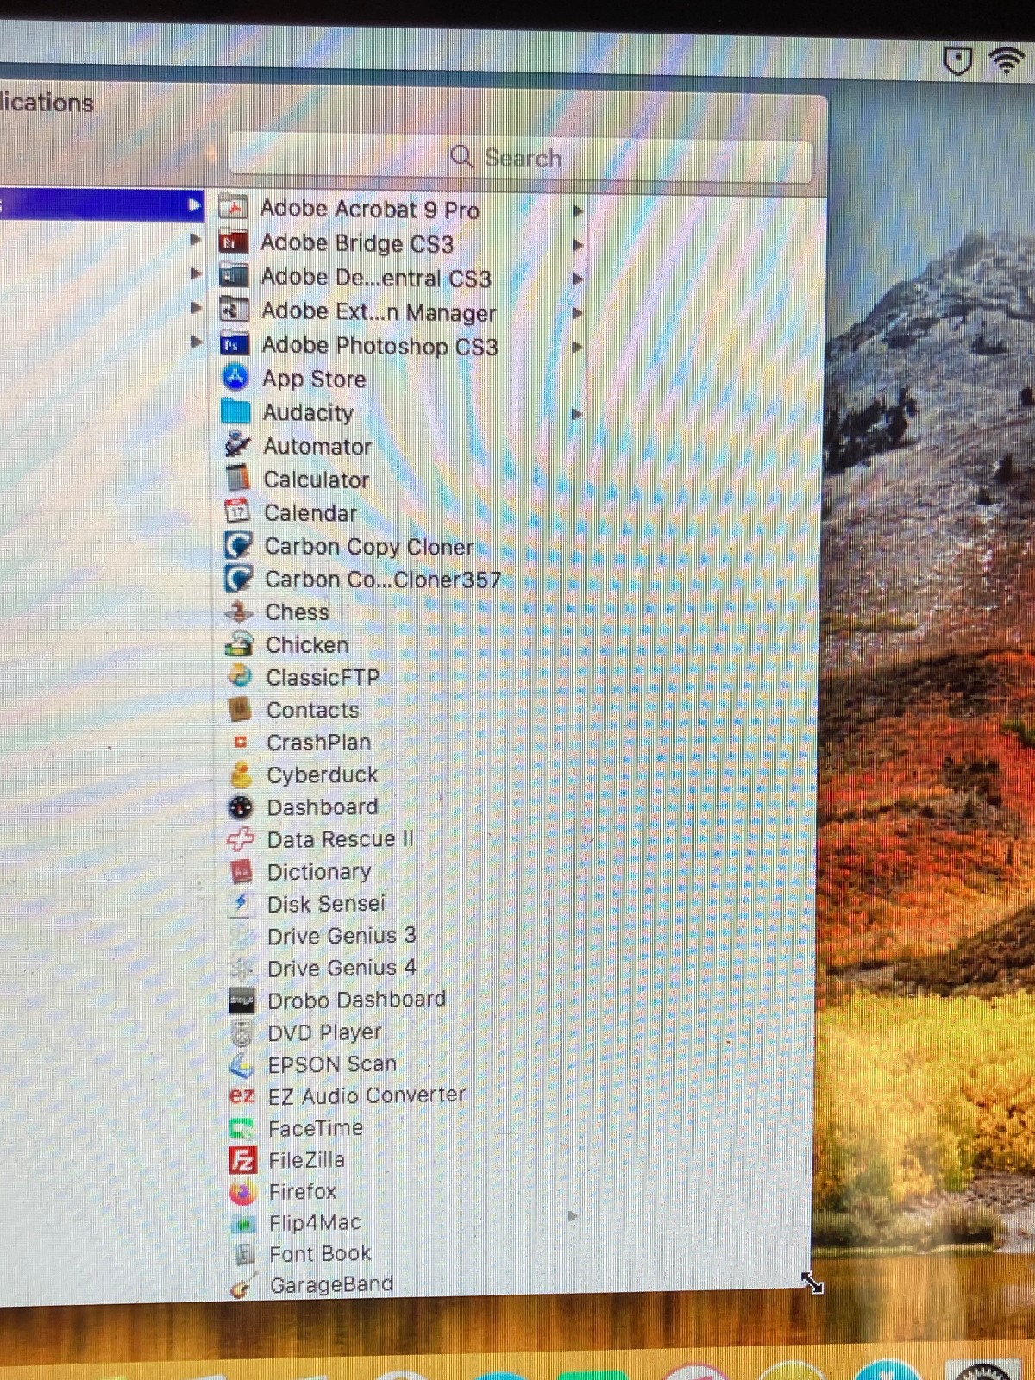Click the Calculator icon

237,479
